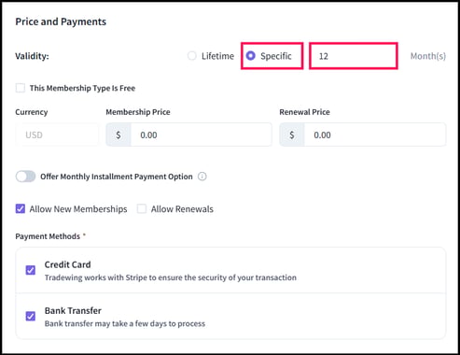Uncheck the Bank Transfer payment method
Viewport: 460px width, 355px height.
31,316
